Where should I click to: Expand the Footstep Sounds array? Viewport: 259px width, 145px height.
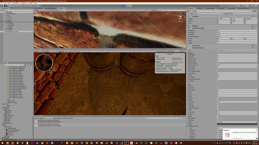[188, 126]
